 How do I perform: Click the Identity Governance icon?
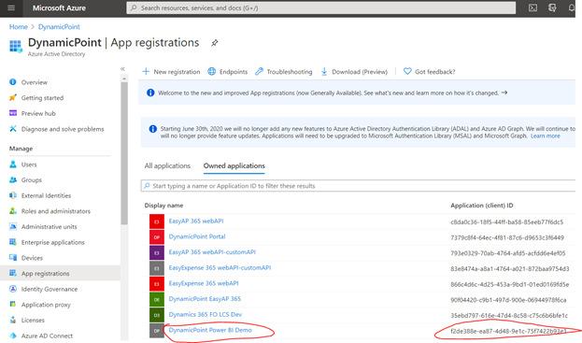point(13,289)
